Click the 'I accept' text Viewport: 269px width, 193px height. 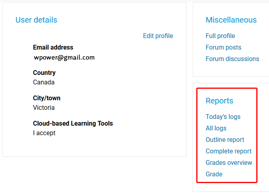tap(44, 133)
